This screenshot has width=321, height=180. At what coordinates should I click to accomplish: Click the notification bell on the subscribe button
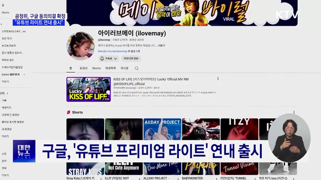tap(102, 58)
